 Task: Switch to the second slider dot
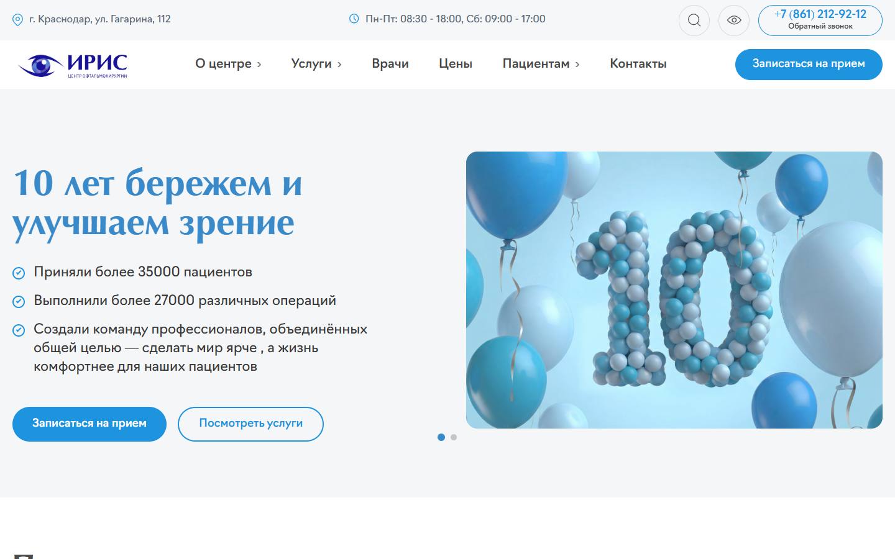(454, 437)
